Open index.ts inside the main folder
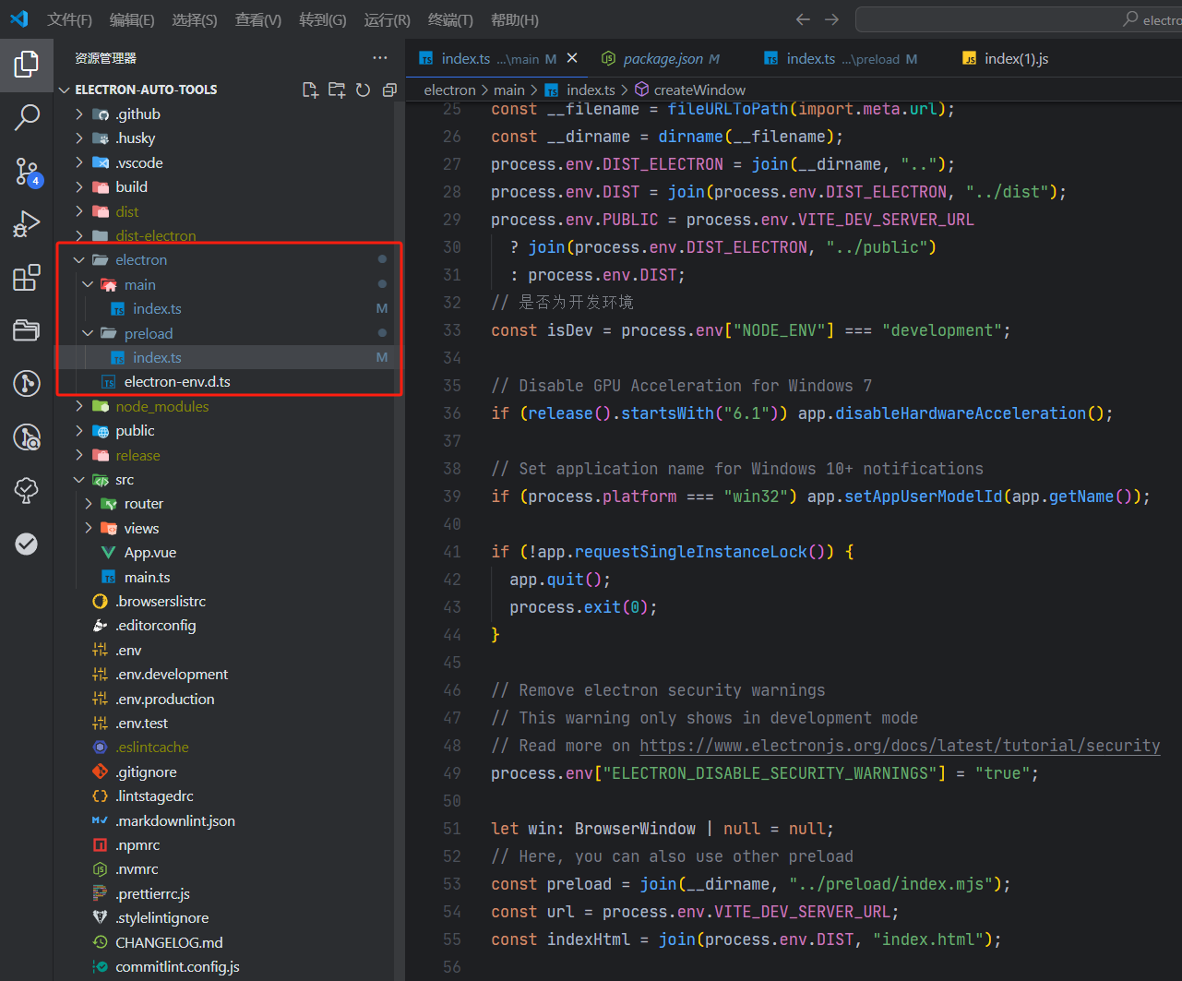 157,308
